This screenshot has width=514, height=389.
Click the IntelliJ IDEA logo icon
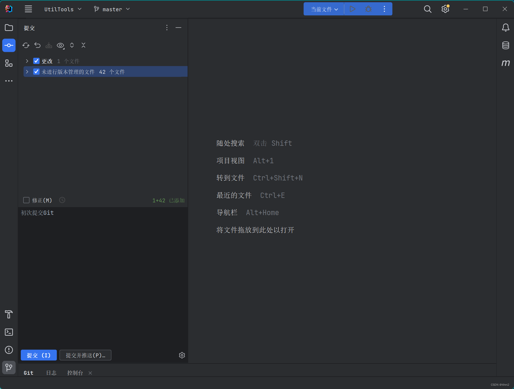click(9, 9)
